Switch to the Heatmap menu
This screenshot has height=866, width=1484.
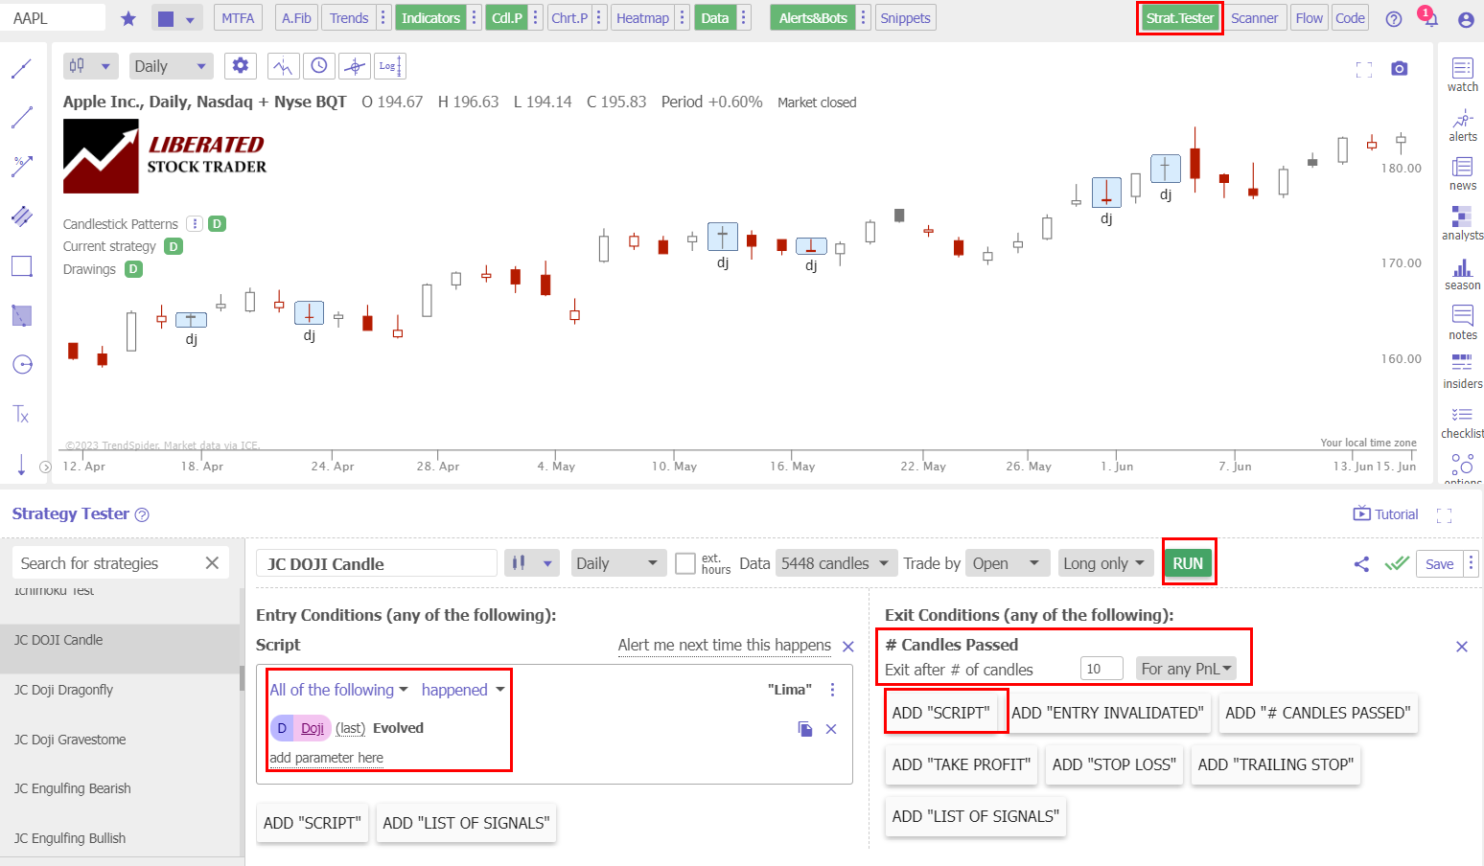pyautogui.click(x=642, y=17)
